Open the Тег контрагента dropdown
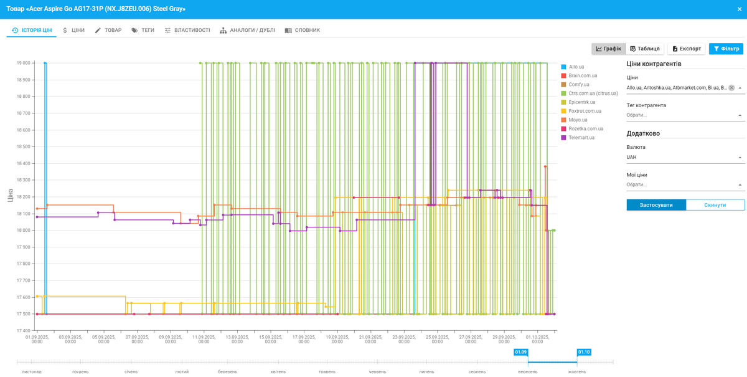The width and height of the screenshot is (747, 377). [x=685, y=115]
